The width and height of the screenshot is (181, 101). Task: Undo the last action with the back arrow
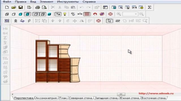(82, 8)
